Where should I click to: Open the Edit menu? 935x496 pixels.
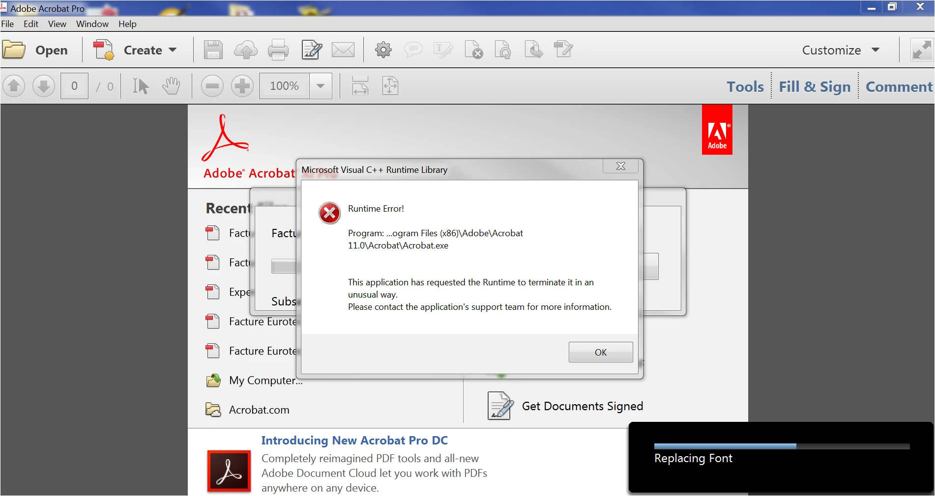[31, 24]
